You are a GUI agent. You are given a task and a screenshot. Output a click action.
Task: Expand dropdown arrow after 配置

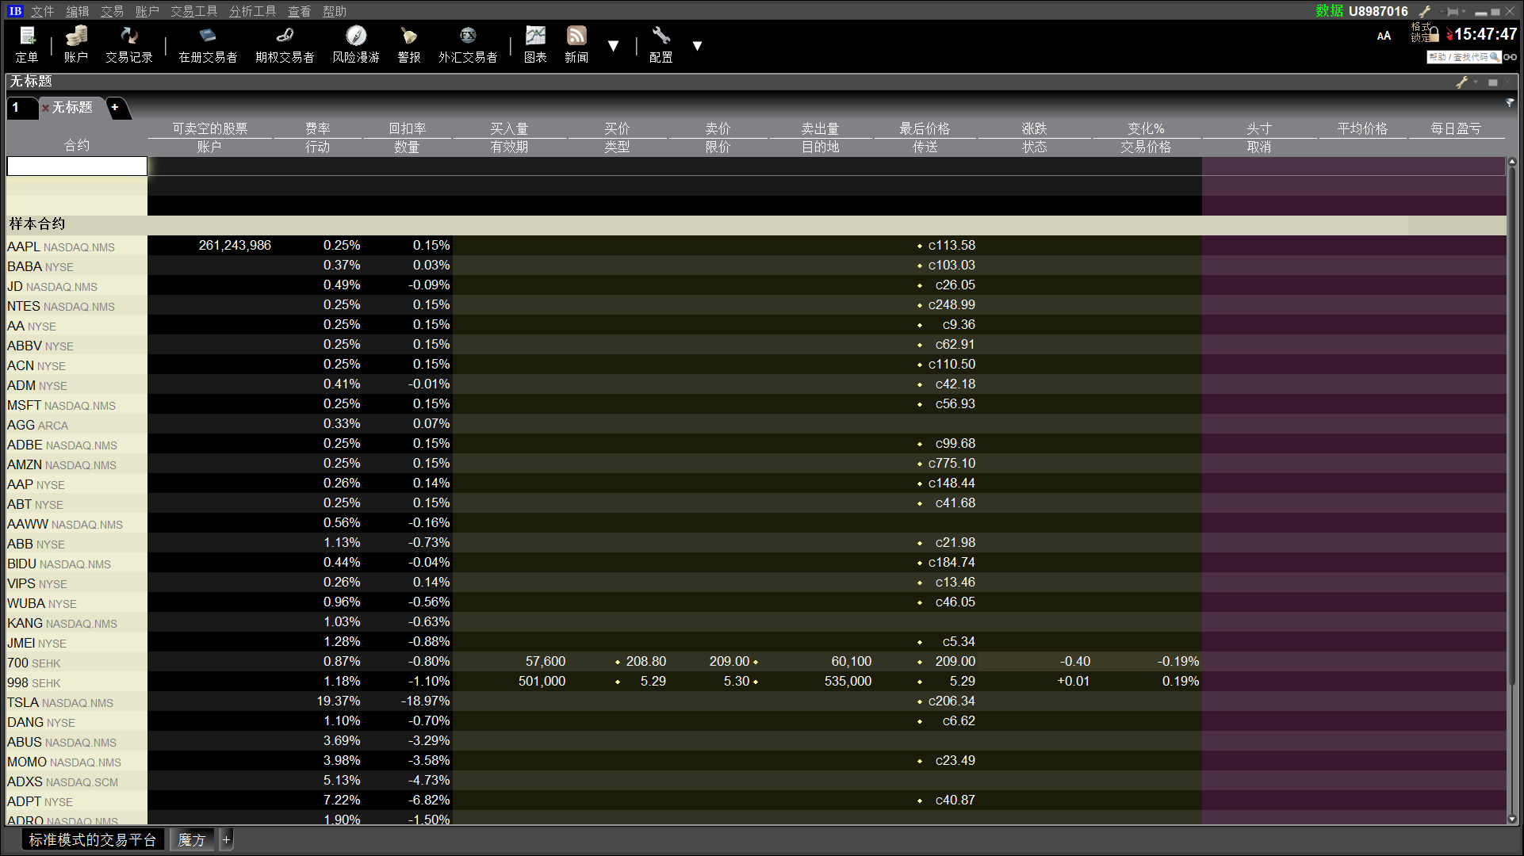pos(697,46)
